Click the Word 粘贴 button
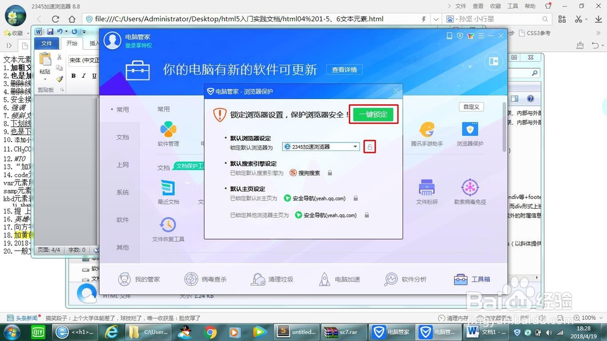This screenshot has width=607, height=341. point(45,65)
